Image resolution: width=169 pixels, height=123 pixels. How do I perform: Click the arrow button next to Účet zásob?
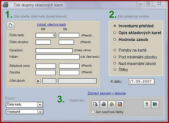(38, 81)
